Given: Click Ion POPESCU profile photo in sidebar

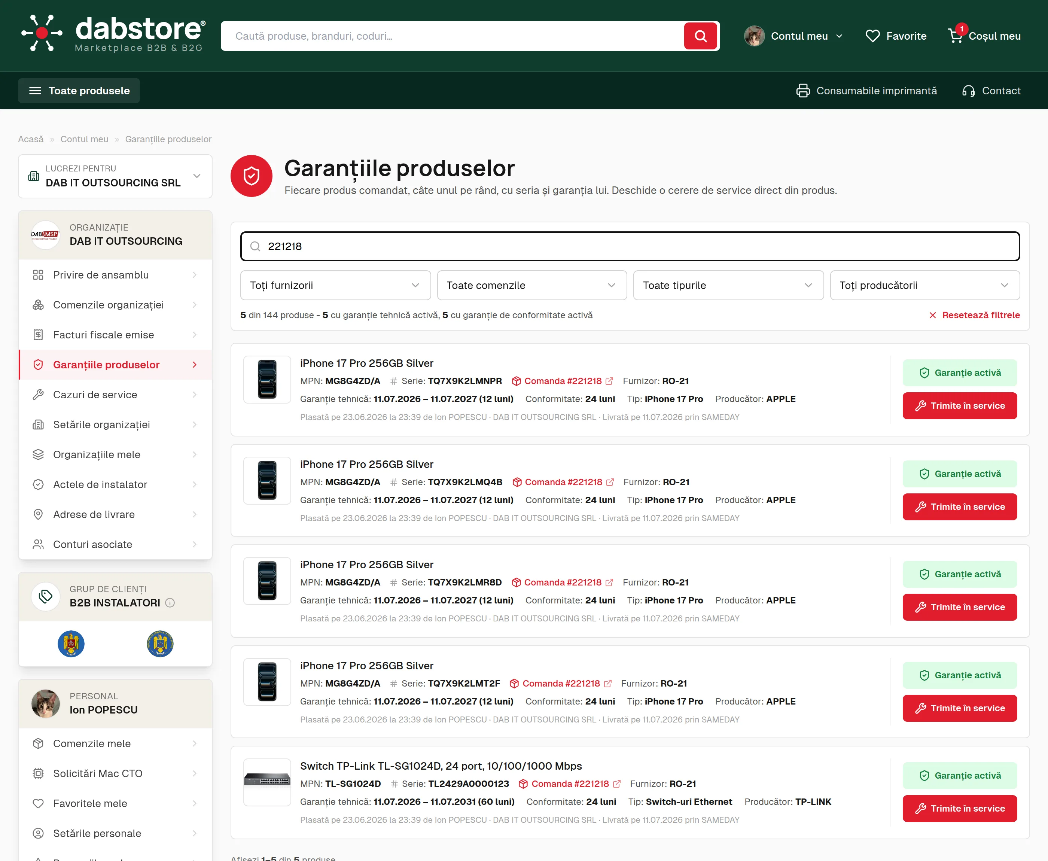Looking at the screenshot, I should coord(45,703).
